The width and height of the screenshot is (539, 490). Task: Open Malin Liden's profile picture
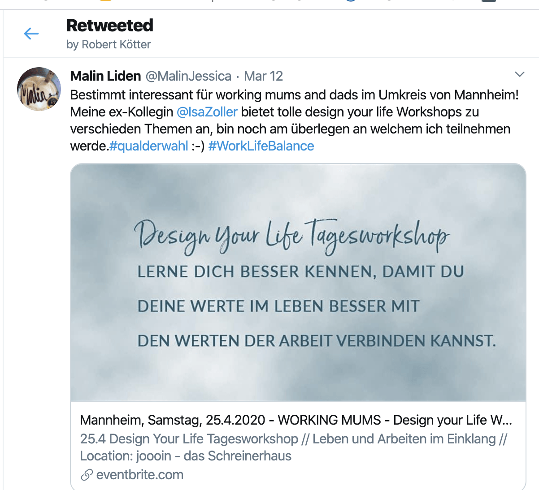39,89
